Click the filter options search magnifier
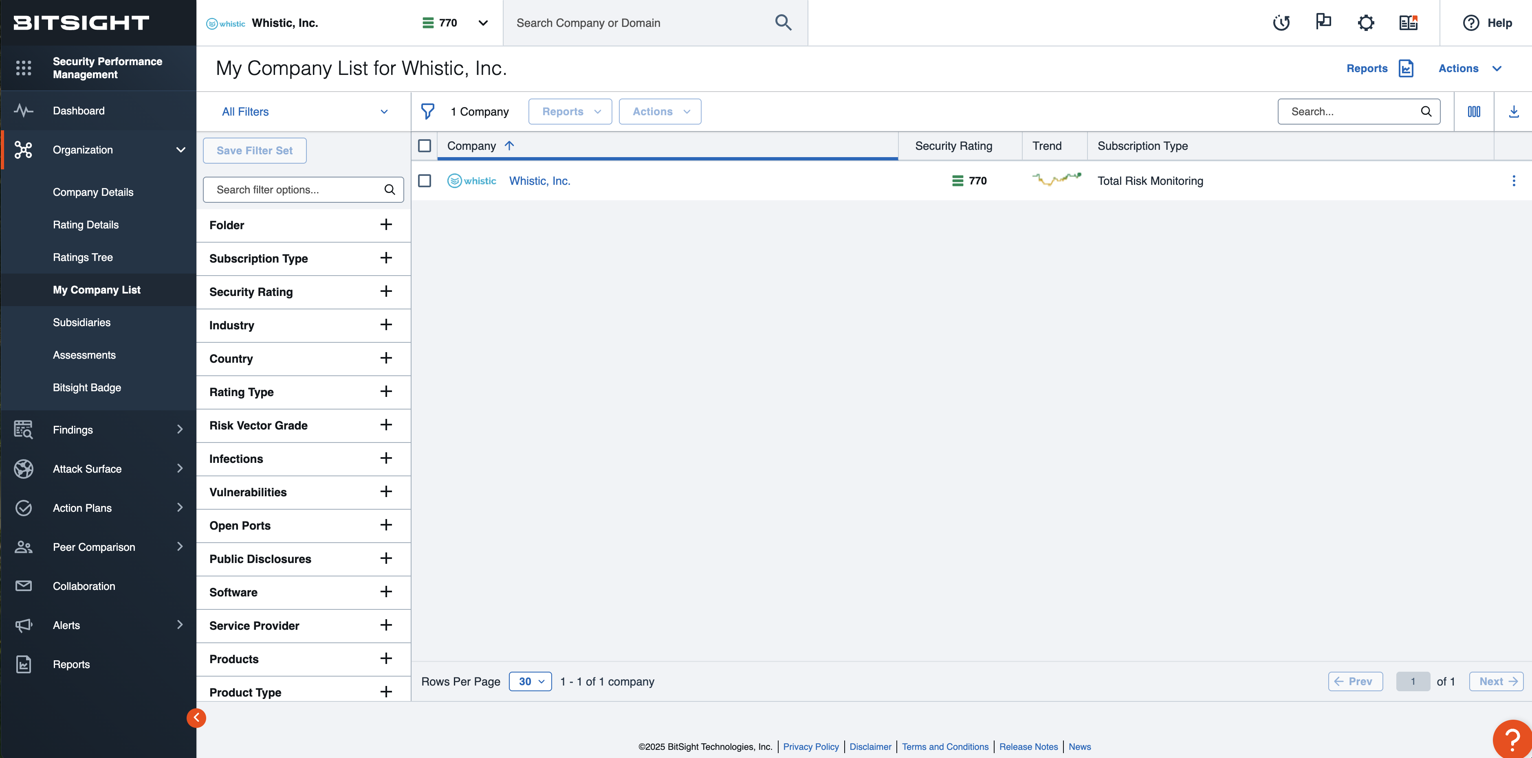Screen dimensions: 1532x758 [390, 190]
